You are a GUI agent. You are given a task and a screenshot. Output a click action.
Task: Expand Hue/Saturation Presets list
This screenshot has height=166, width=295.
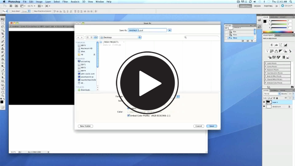coord(265,73)
